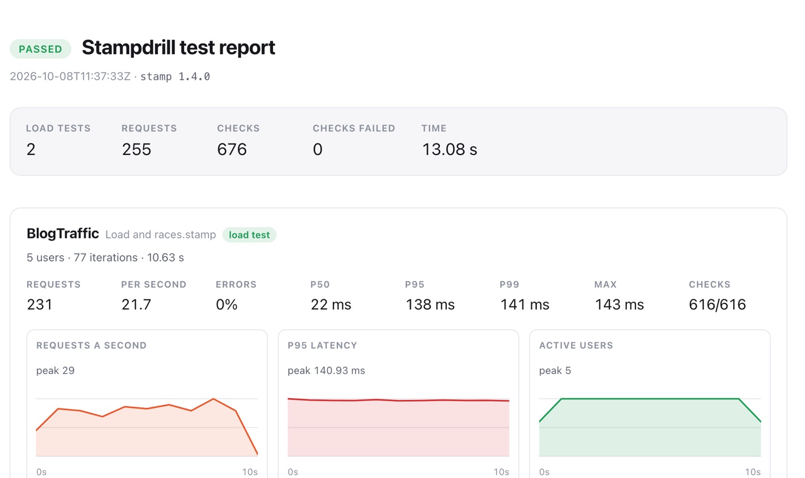
Task: Click the "P95 LATENCY" chart title
Action: (323, 345)
